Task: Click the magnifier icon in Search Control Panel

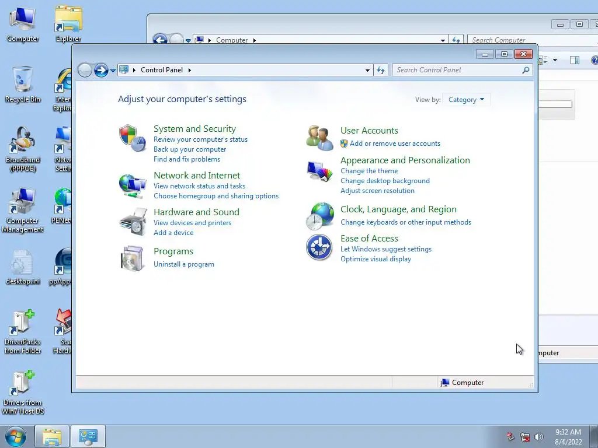Action: pos(526,70)
